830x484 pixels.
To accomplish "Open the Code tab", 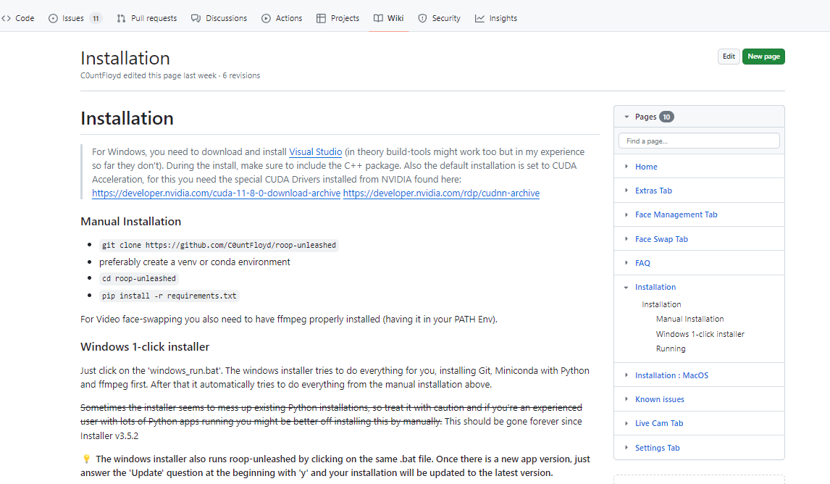I will pyautogui.click(x=18, y=18).
